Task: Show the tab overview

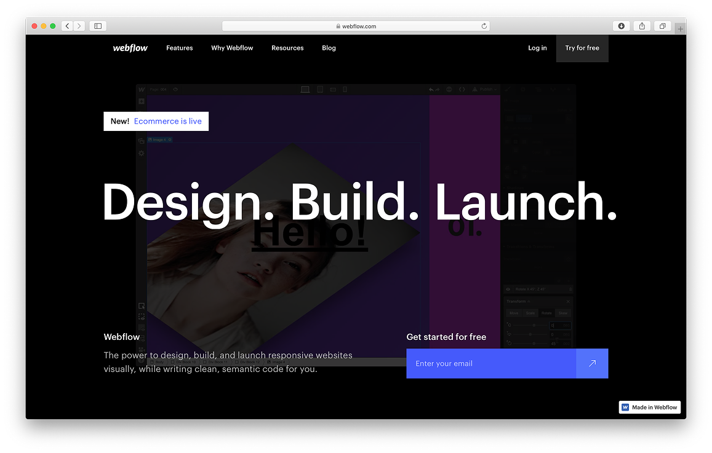Action: click(663, 26)
